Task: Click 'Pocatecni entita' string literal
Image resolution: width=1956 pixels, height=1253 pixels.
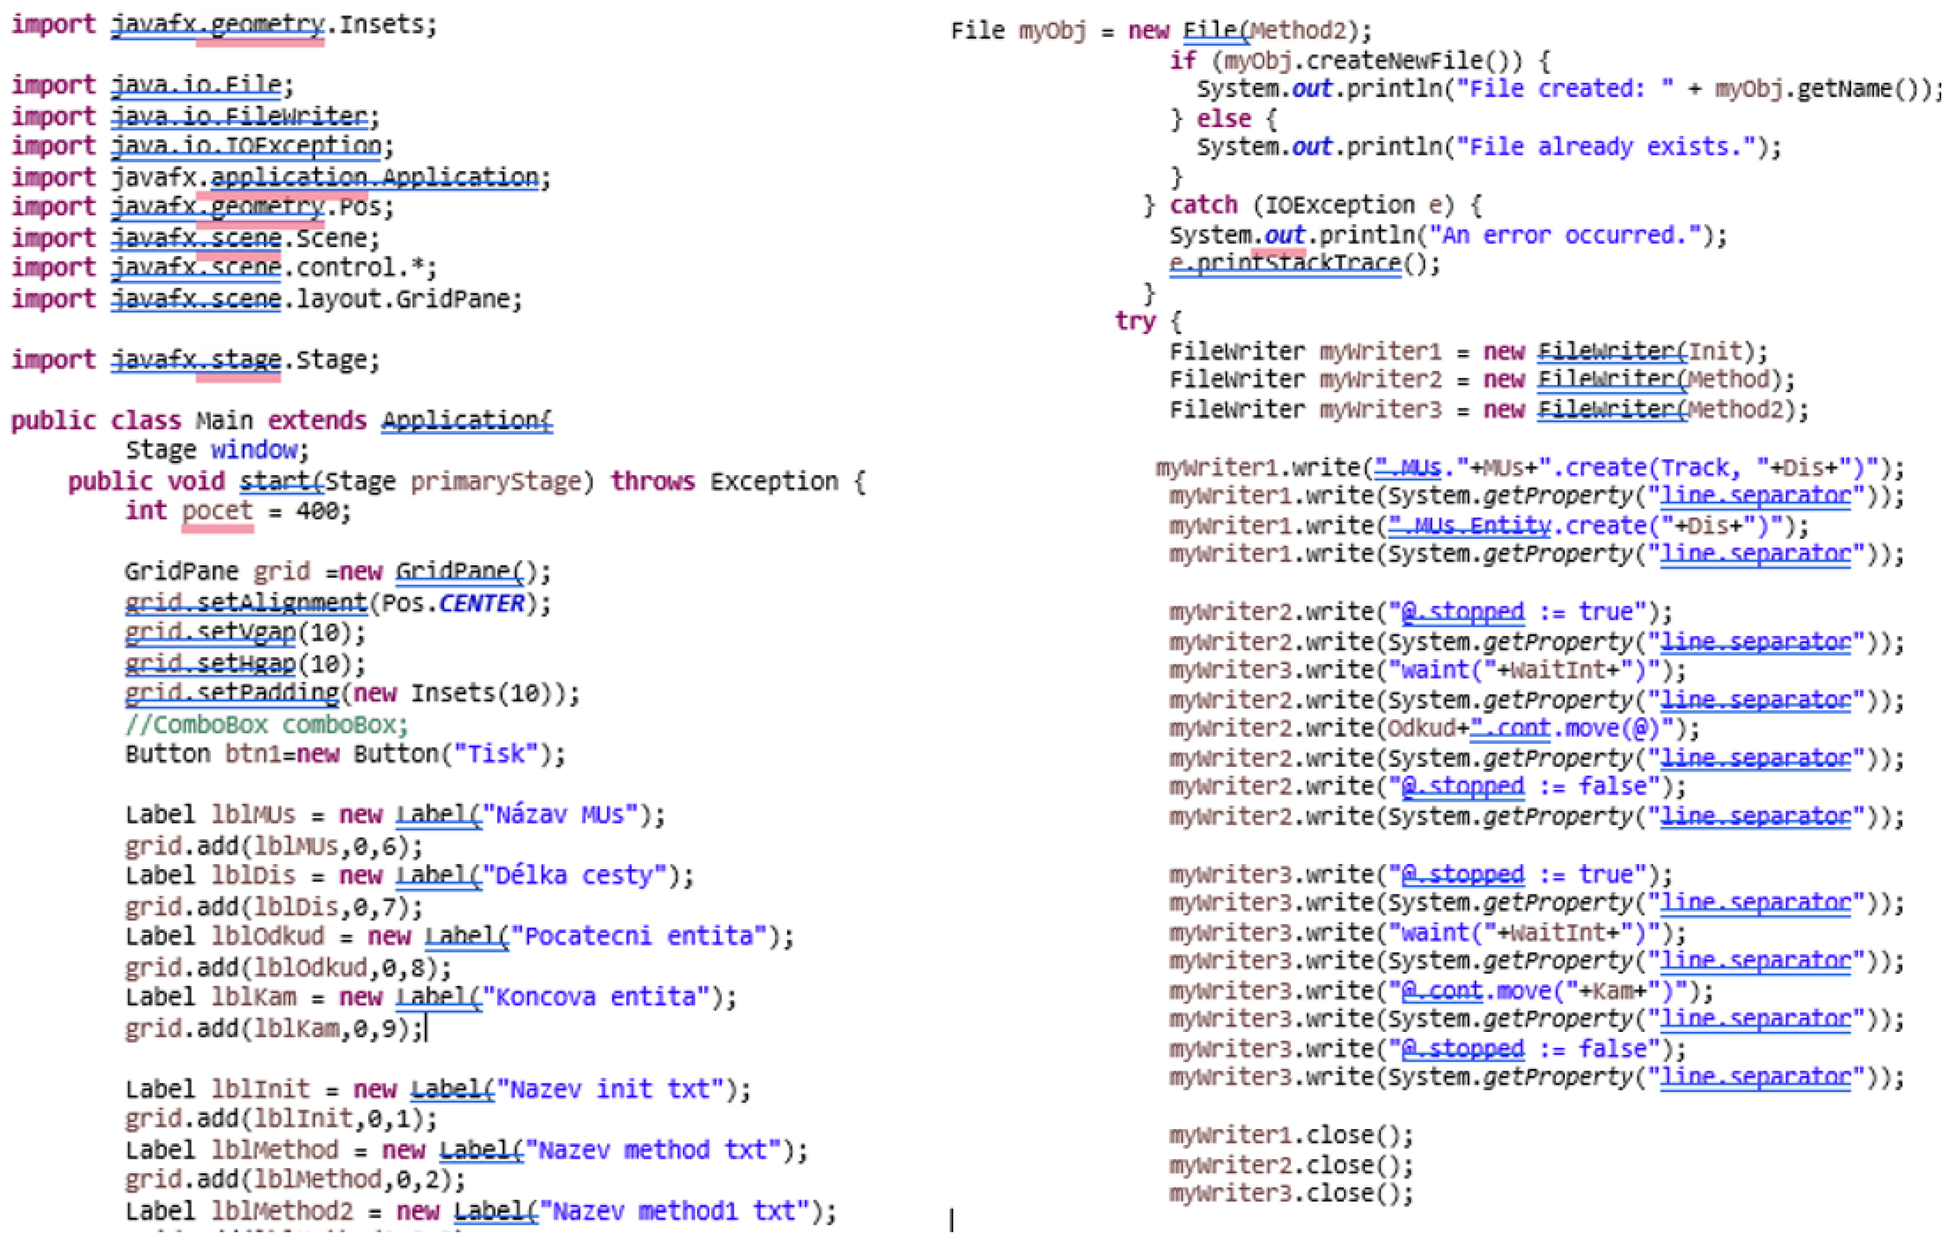Action: (x=640, y=936)
